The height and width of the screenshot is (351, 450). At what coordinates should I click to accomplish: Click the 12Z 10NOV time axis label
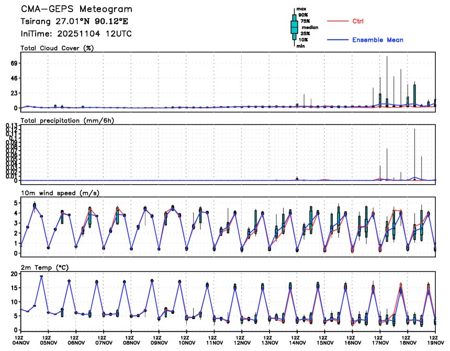coord(186,340)
